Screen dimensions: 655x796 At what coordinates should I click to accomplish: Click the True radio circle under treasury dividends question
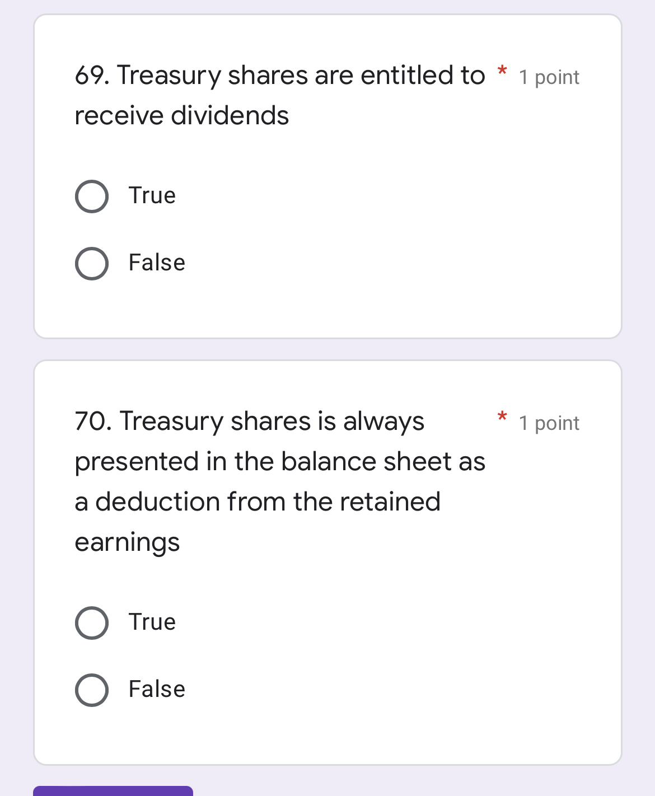tap(92, 196)
